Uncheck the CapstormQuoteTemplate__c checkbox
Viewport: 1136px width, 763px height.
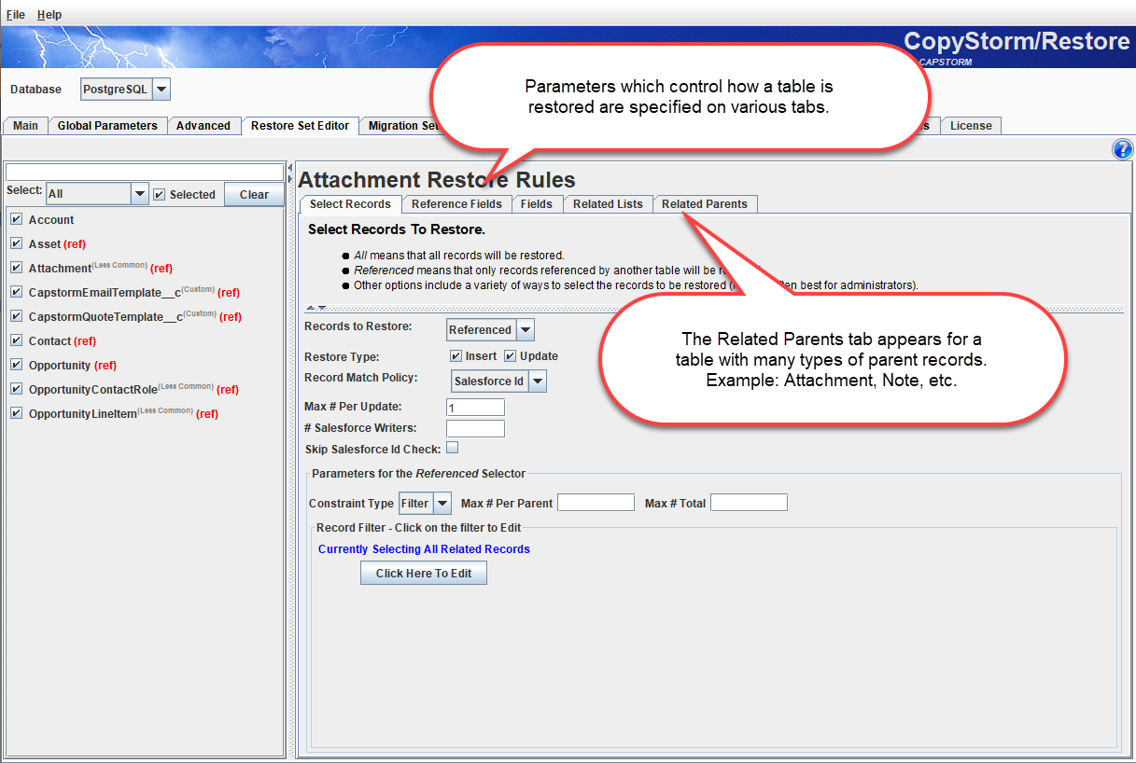(x=16, y=316)
